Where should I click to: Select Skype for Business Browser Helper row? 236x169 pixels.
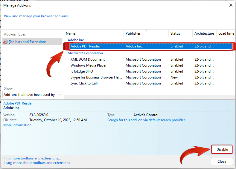click(96, 77)
